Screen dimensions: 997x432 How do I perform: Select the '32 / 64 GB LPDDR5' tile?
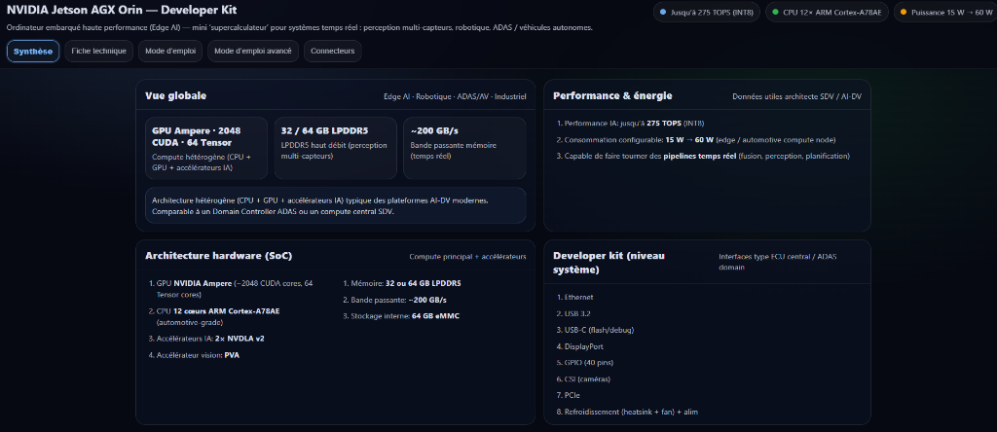tap(335, 148)
